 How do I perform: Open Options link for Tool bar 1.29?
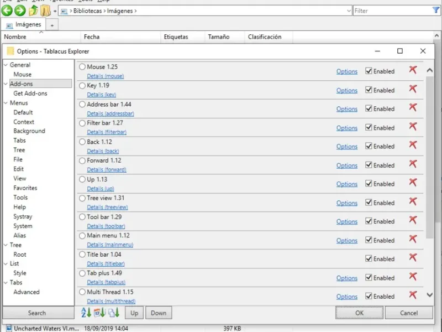(x=347, y=222)
